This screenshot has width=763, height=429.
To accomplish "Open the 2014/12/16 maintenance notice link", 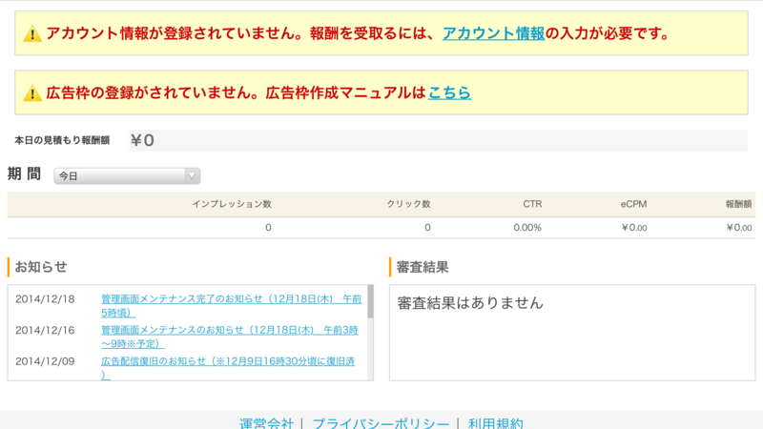I will (x=230, y=337).
